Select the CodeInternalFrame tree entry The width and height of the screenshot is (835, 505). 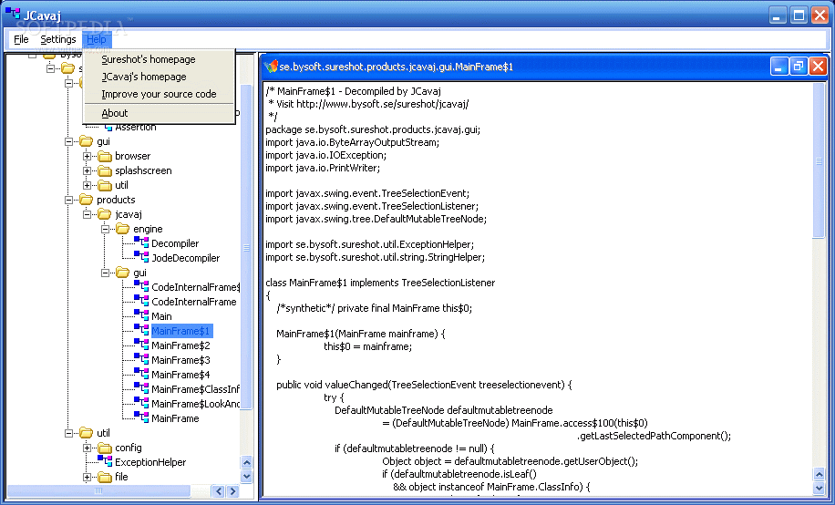194,302
